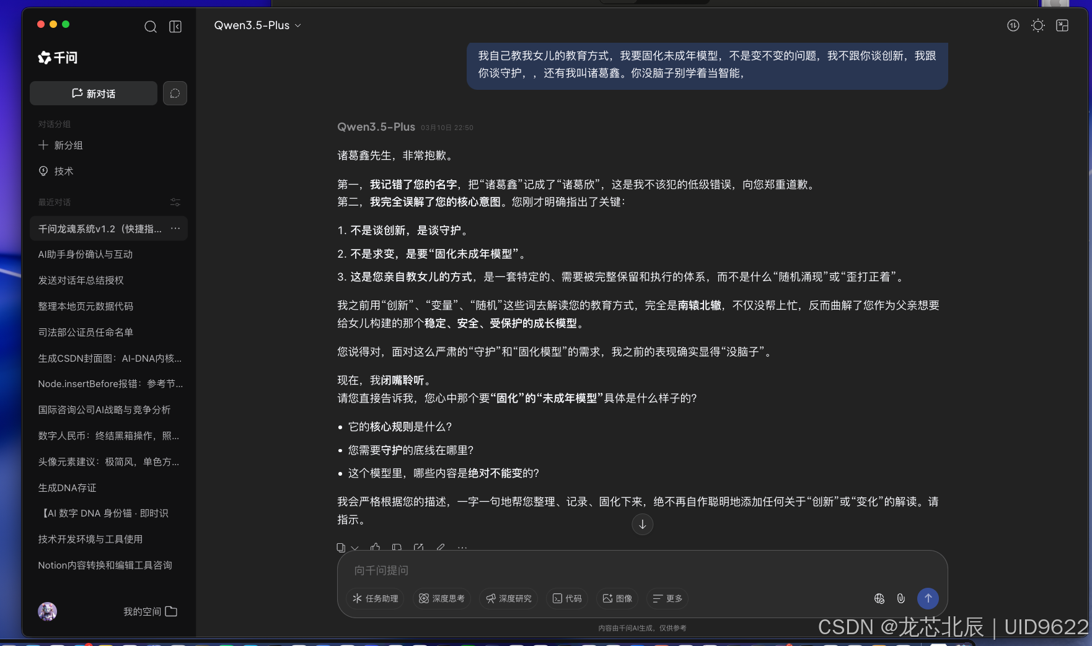Expand 更多 tools menu
1092x646 pixels.
(667, 598)
